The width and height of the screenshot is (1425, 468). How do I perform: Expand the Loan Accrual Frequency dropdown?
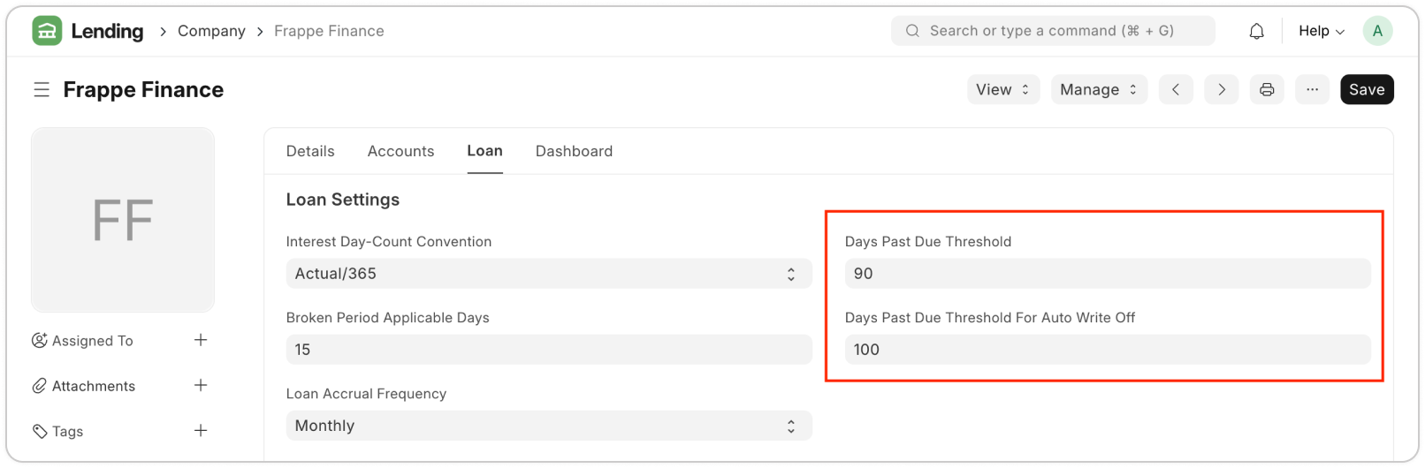pos(548,426)
